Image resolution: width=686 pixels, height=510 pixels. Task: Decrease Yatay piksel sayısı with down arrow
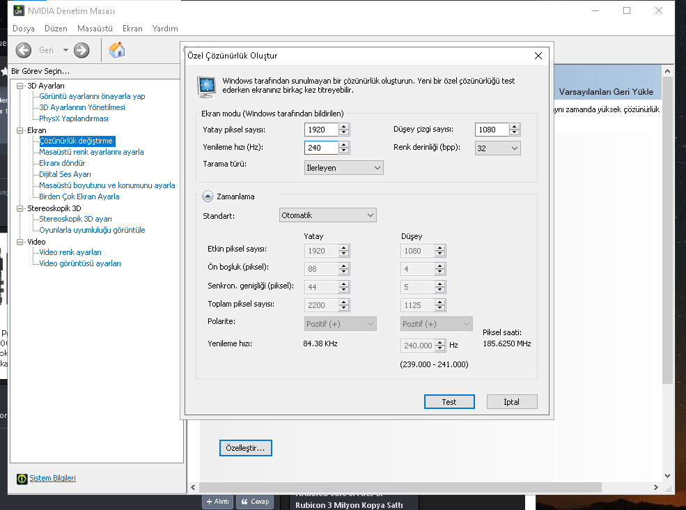click(x=344, y=132)
